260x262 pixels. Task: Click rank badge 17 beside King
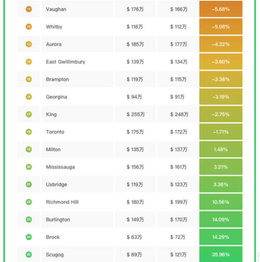click(x=29, y=114)
